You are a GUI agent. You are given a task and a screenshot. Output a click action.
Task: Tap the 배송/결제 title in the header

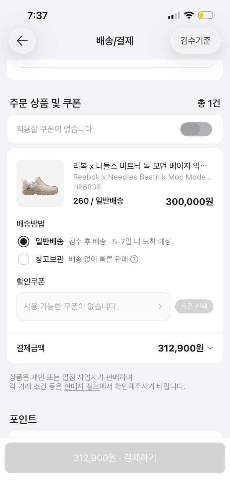click(x=115, y=41)
